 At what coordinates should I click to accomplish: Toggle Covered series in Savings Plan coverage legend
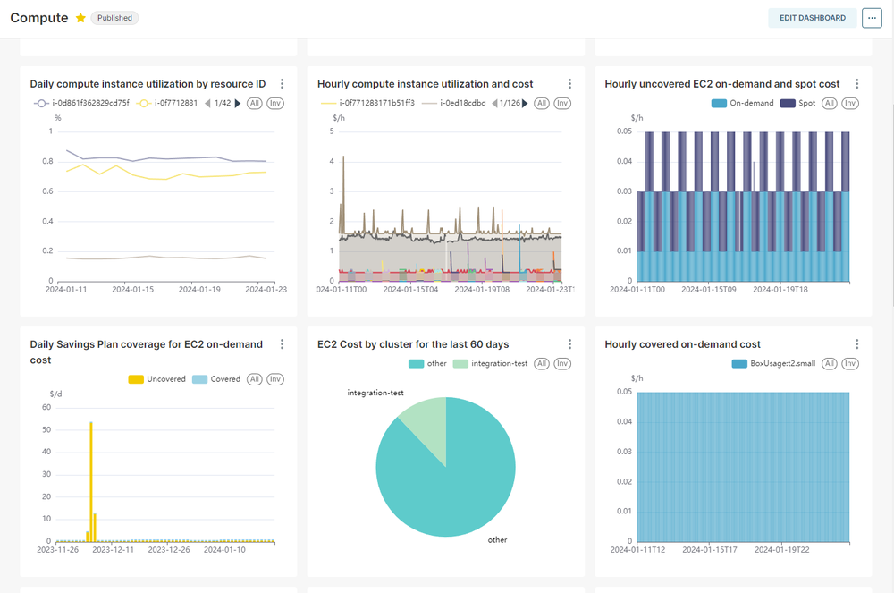click(x=216, y=379)
